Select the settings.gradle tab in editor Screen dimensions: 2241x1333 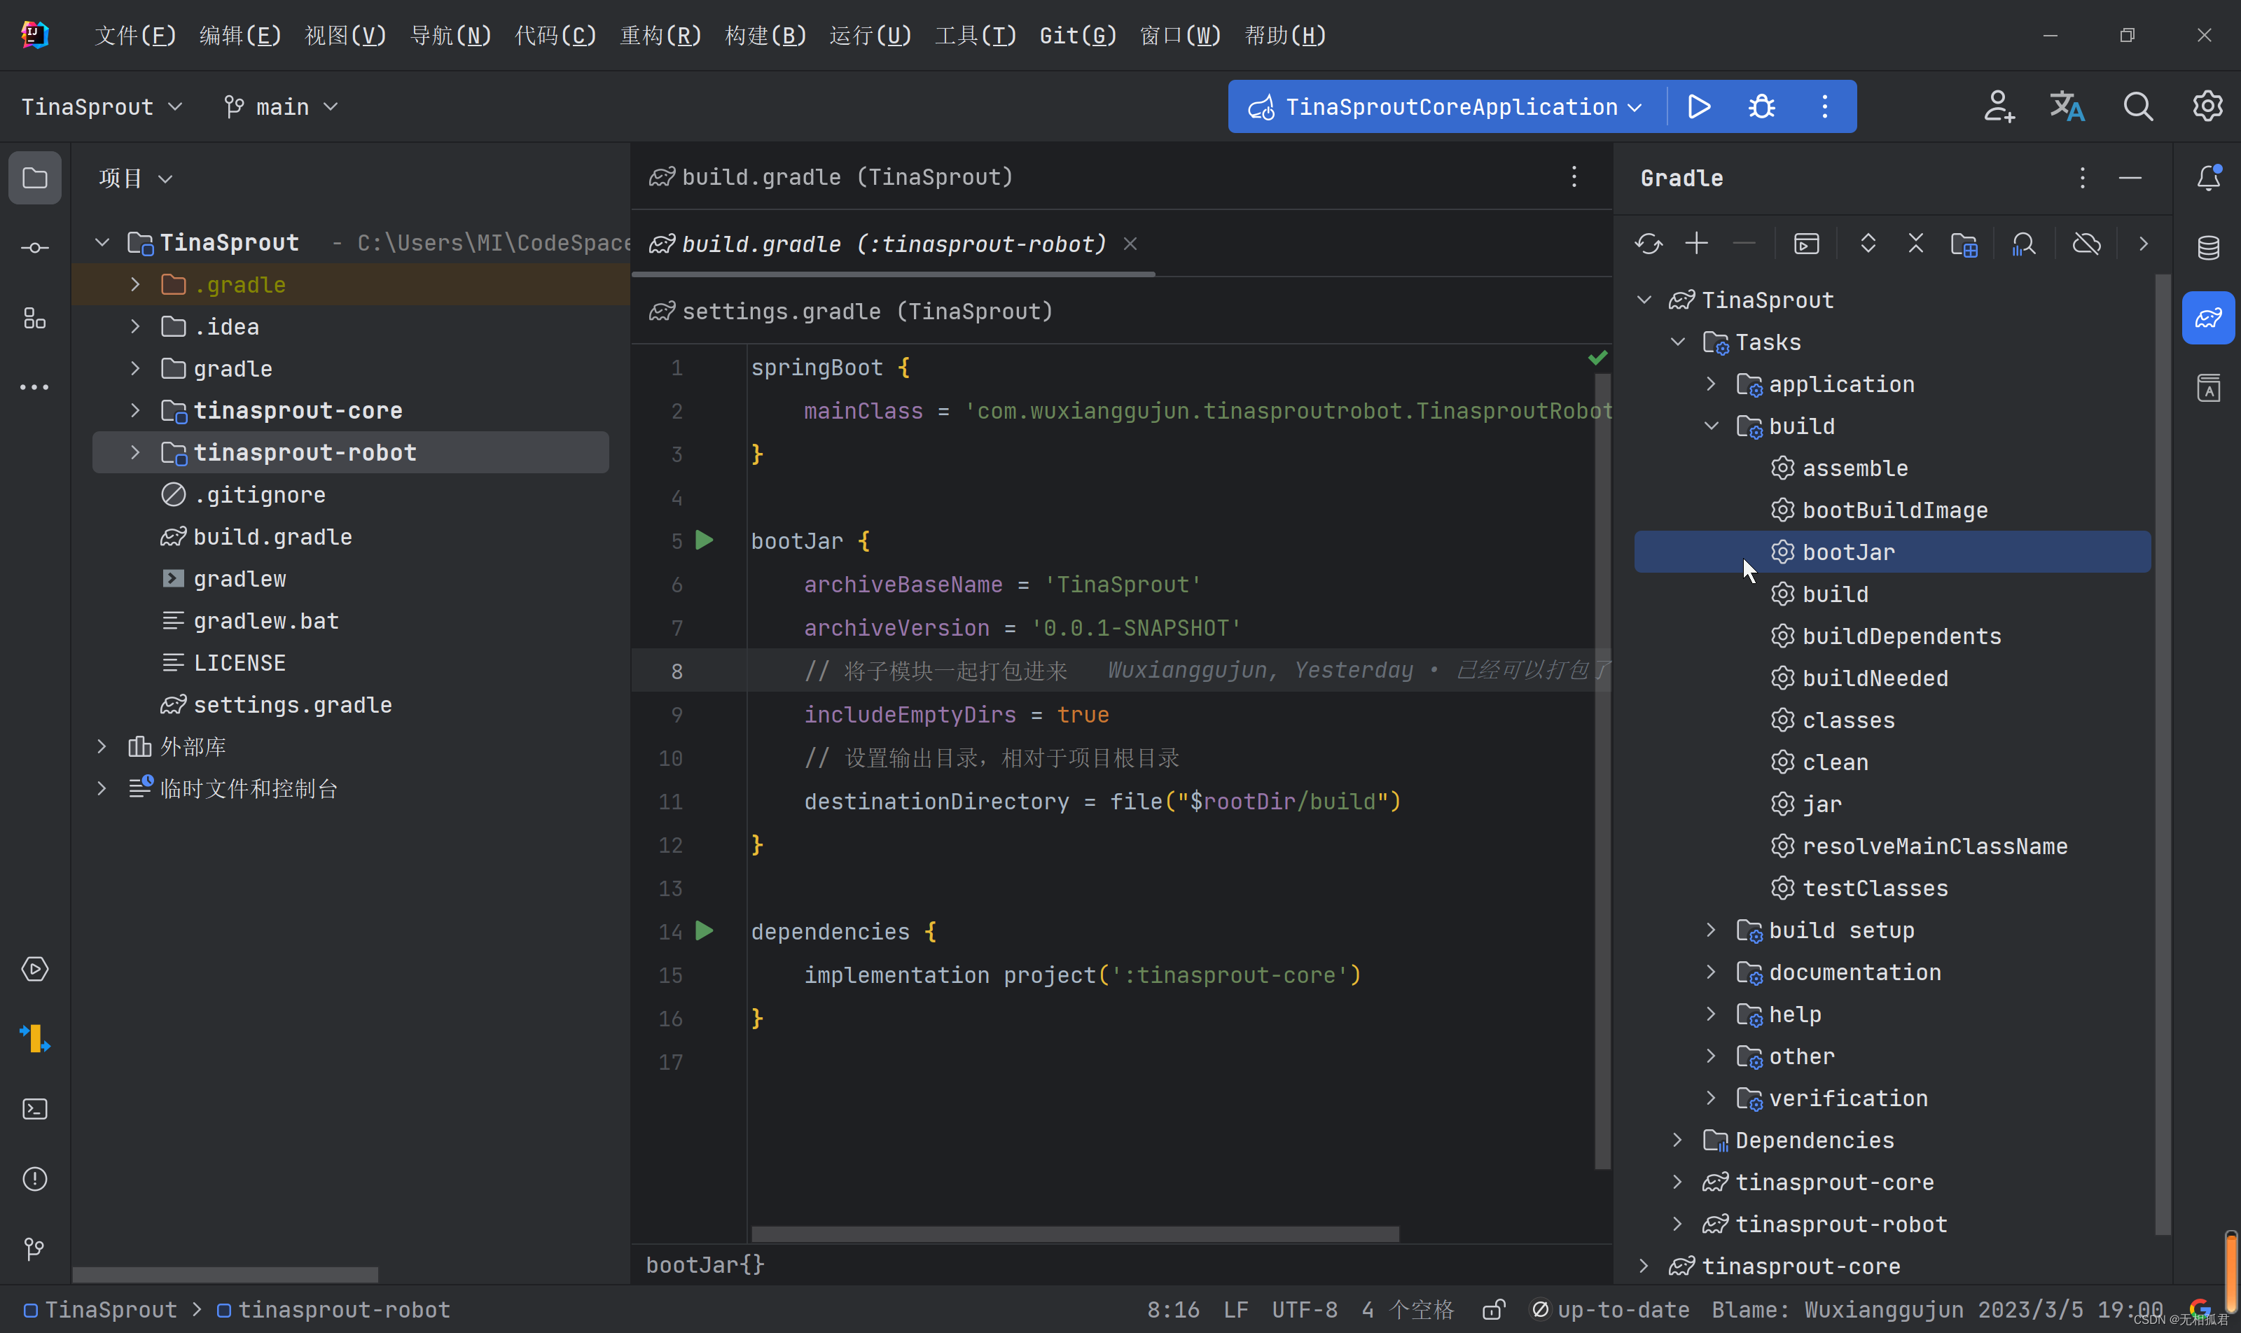870,311
